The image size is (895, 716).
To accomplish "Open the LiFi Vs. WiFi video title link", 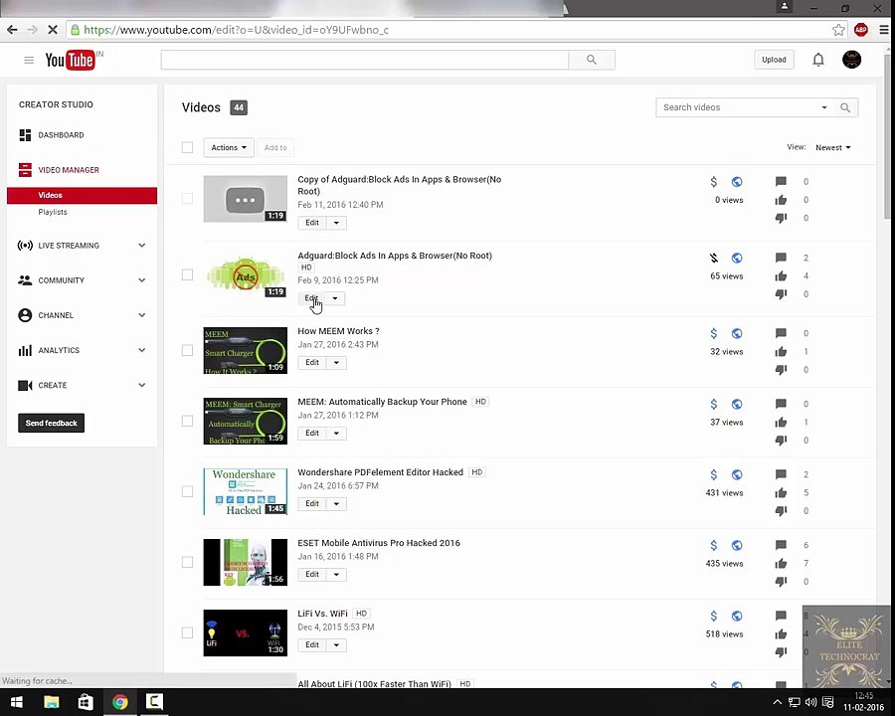I will (x=322, y=614).
